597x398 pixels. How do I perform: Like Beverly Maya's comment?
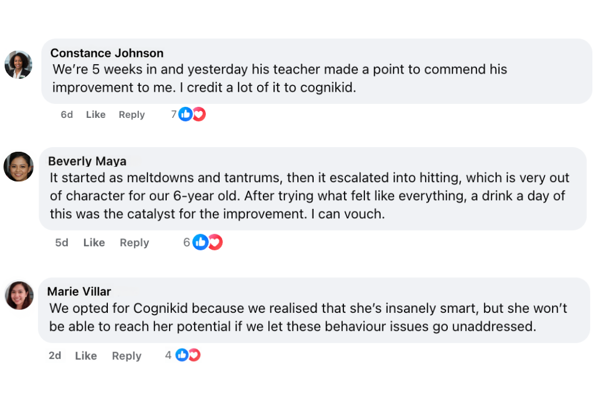pos(94,243)
